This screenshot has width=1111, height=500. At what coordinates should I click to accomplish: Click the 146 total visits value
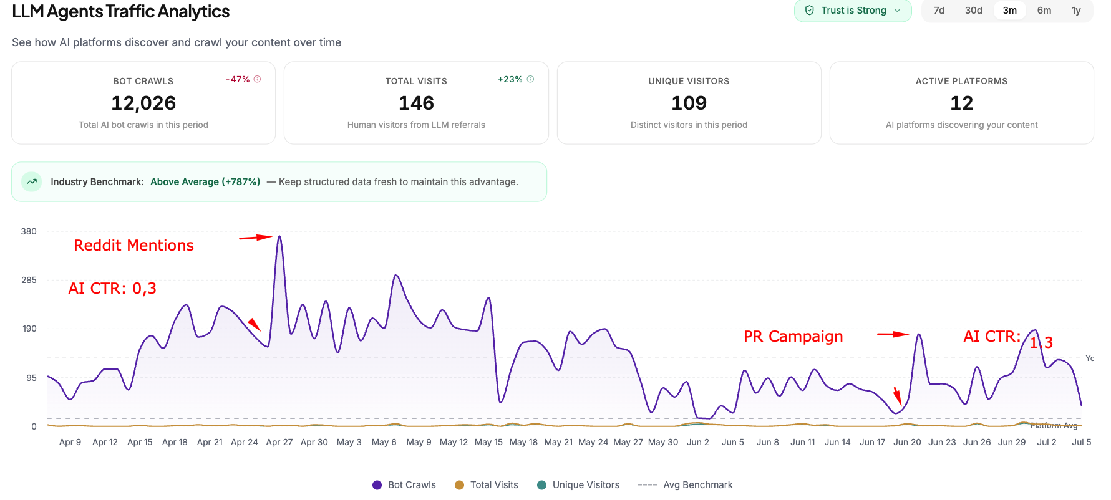(x=416, y=103)
